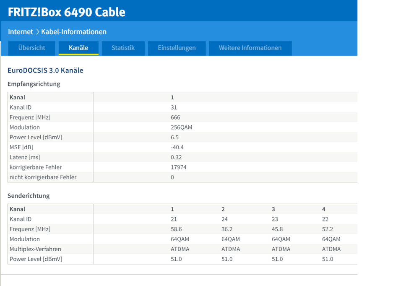
Task: Click the ATDMA value for channel 3
Action: 281,249
